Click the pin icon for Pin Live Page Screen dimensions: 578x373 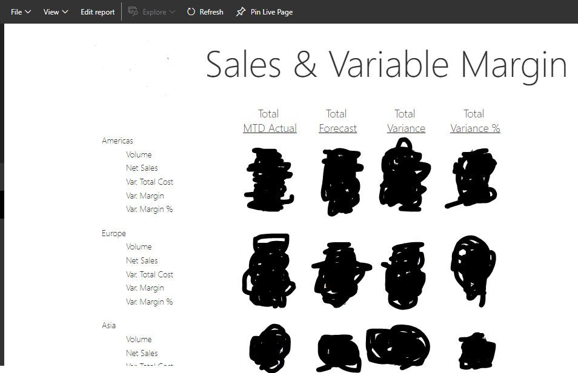241,12
